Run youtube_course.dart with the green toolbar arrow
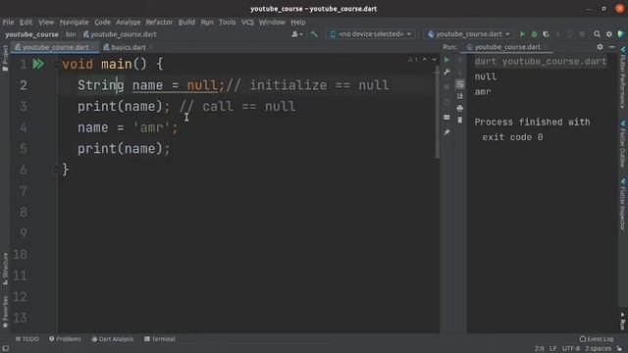628x353 pixels. [x=522, y=34]
